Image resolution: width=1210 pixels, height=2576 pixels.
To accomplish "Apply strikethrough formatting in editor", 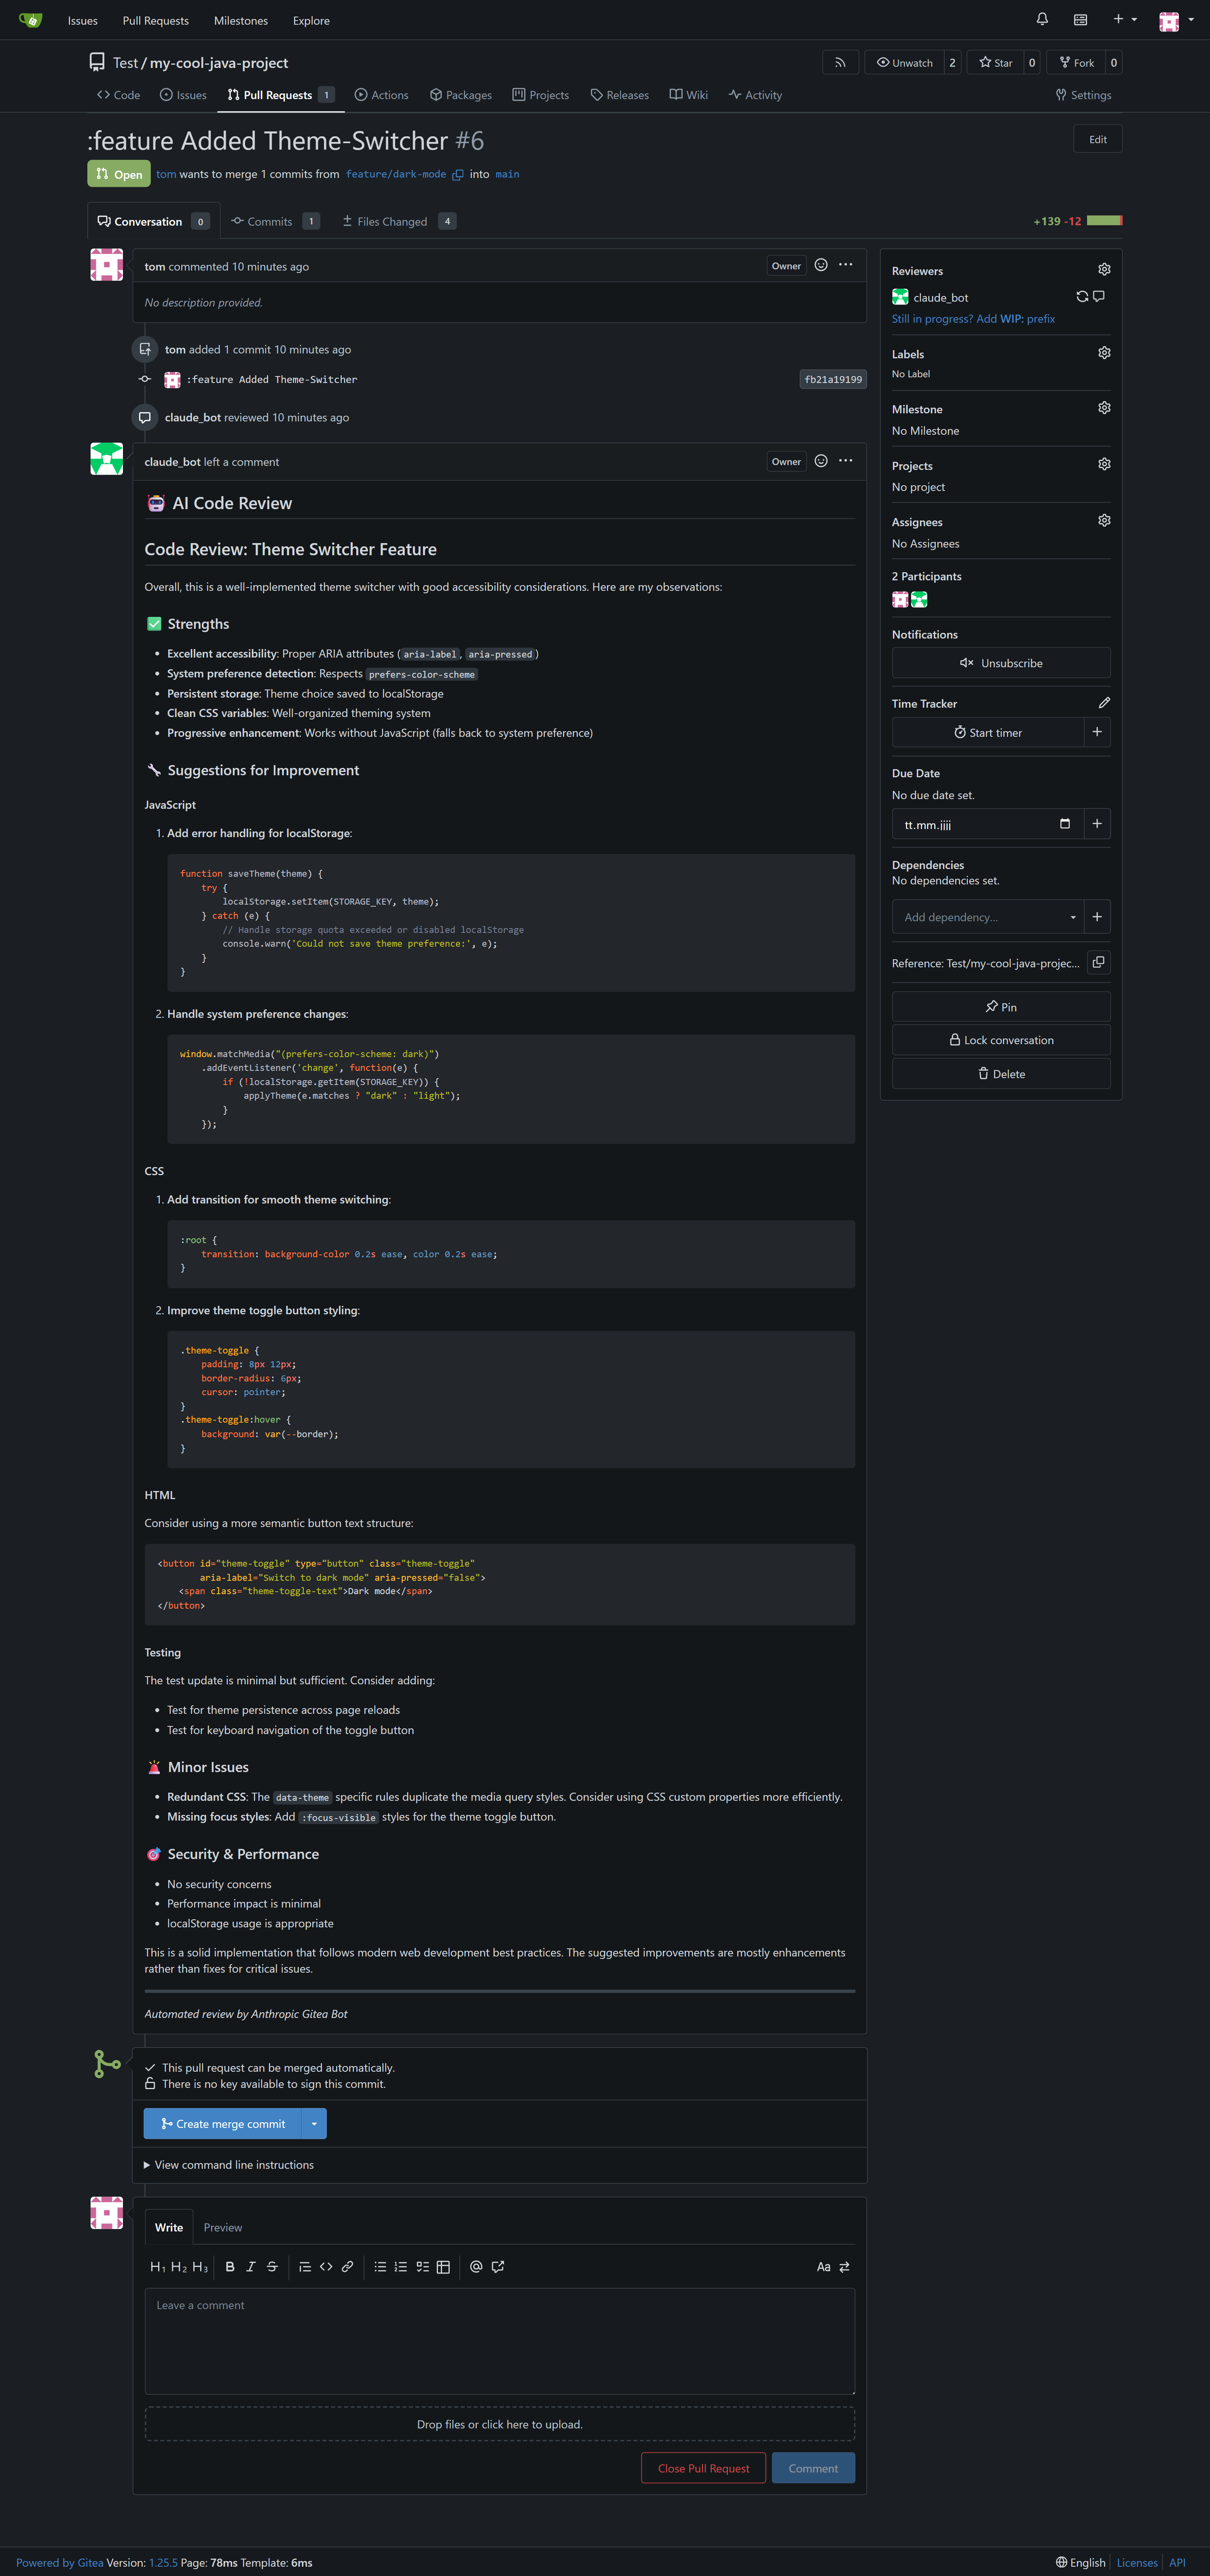I will pos(272,2267).
